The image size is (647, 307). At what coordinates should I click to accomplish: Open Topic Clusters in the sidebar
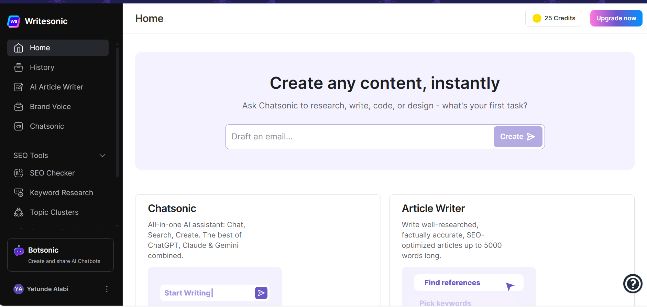pyautogui.click(x=58, y=212)
